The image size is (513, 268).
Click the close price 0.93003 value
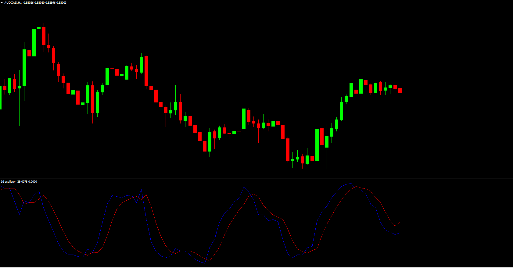click(x=61, y=3)
